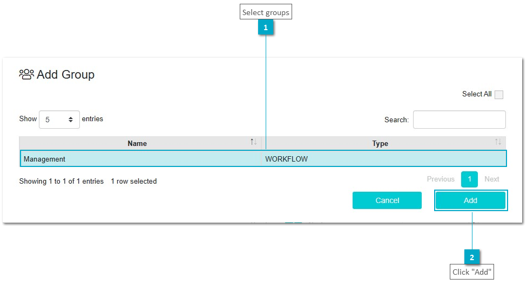Click the Name column sort arrows icon
This screenshot has width=527, height=286.
tap(253, 142)
